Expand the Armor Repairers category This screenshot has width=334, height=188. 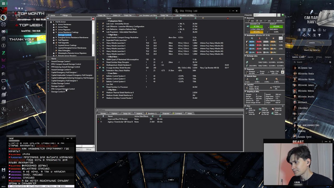click(x=54, y=30)
